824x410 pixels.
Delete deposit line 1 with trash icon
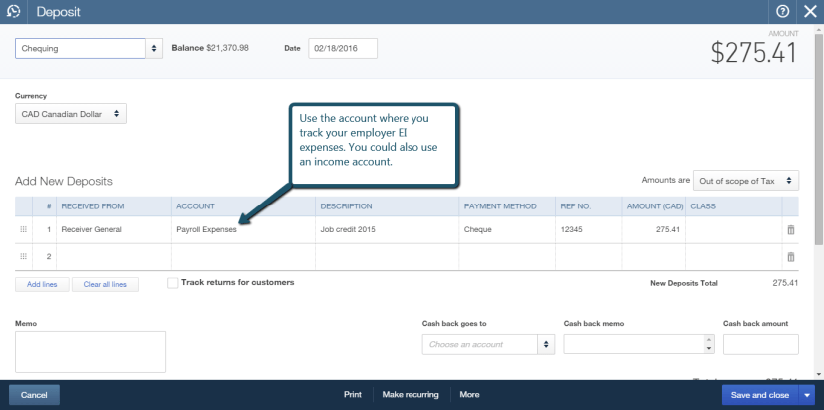(x=791, y=229)
